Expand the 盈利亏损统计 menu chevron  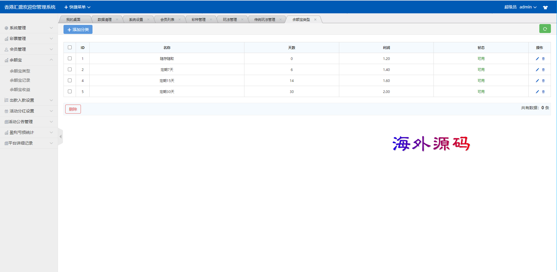[51, 133]
